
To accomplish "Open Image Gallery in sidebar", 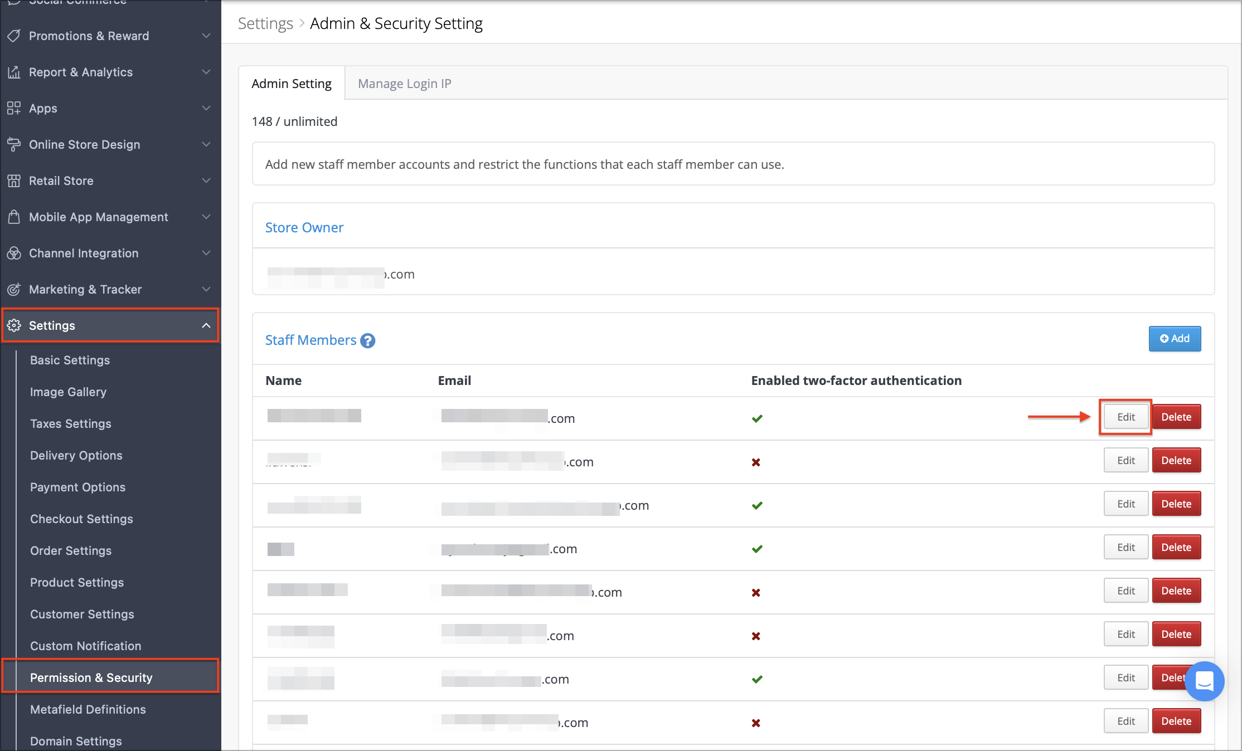I will pyautogui.click(x=68, y=392).
